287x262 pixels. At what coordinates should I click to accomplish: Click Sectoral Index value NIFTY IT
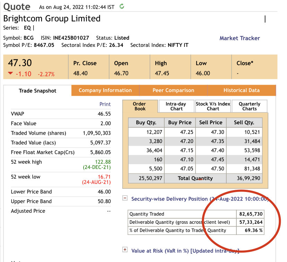(x=178, y=45)
